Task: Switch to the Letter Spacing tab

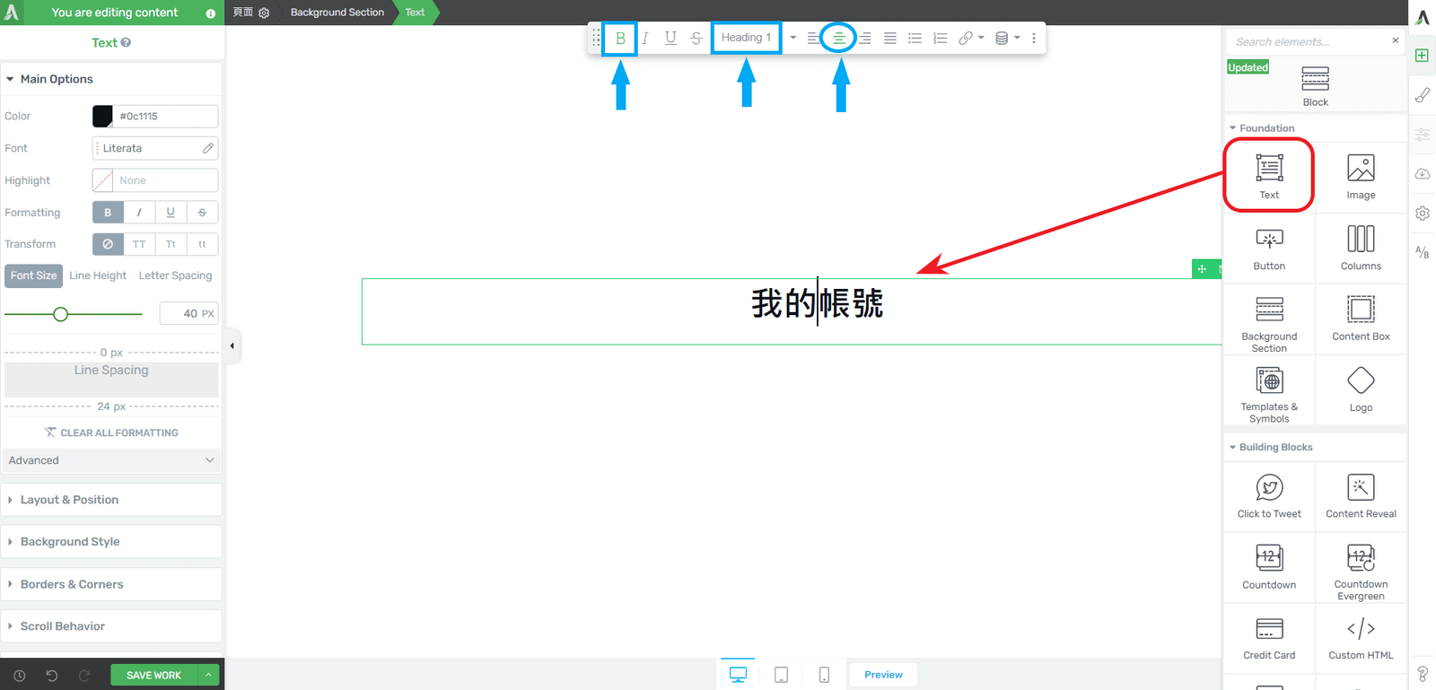Action: [175, 275]
